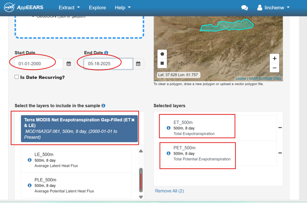This screenshot has height=203, width=307.
Task: Open the feedback chat bubbles icon
Action: [244, 7]
